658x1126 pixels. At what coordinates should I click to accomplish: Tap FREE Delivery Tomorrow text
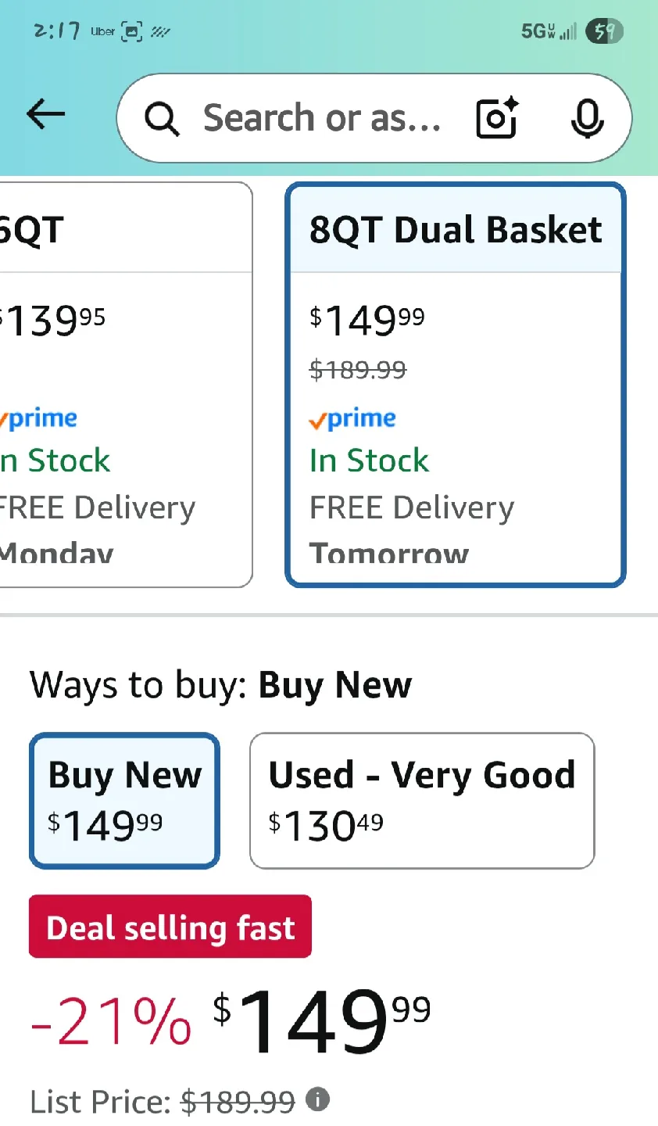click(412, 530)
